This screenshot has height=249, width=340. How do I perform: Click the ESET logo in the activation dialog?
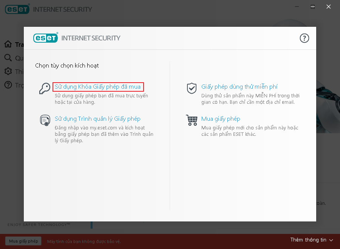pyautogui.click(x=46, y=38)
